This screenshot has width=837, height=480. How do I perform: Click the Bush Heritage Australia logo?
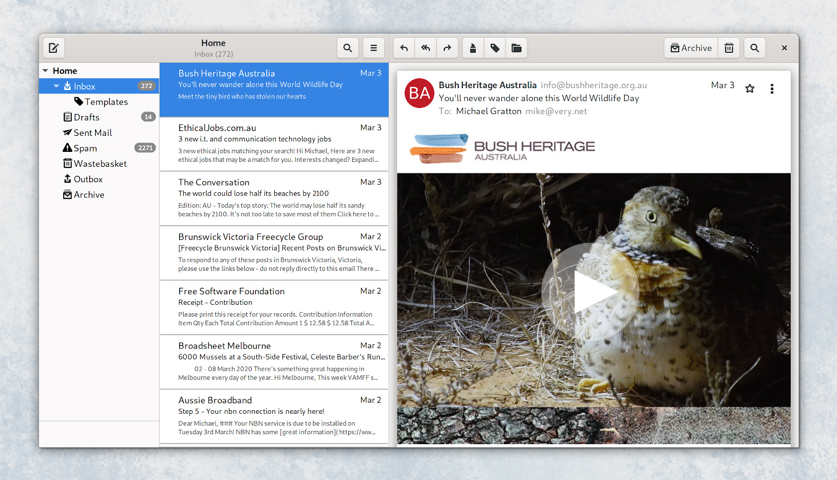(x=502, y=148)
